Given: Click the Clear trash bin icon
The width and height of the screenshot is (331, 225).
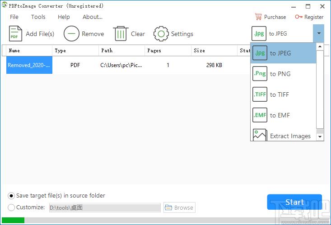Looking at the screenshot, I should point(121,34).
